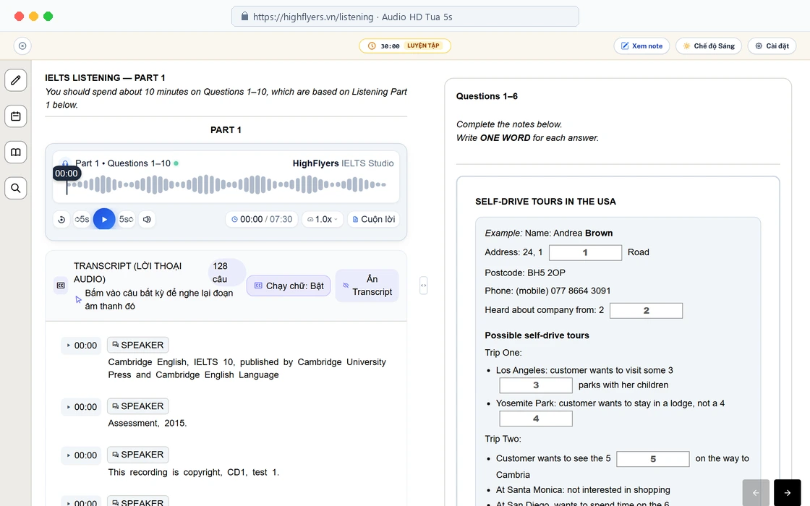Click the lock icon in the address bar
Image resolution: width=810 pixels, height=506 pixels.
pos(245,17)
